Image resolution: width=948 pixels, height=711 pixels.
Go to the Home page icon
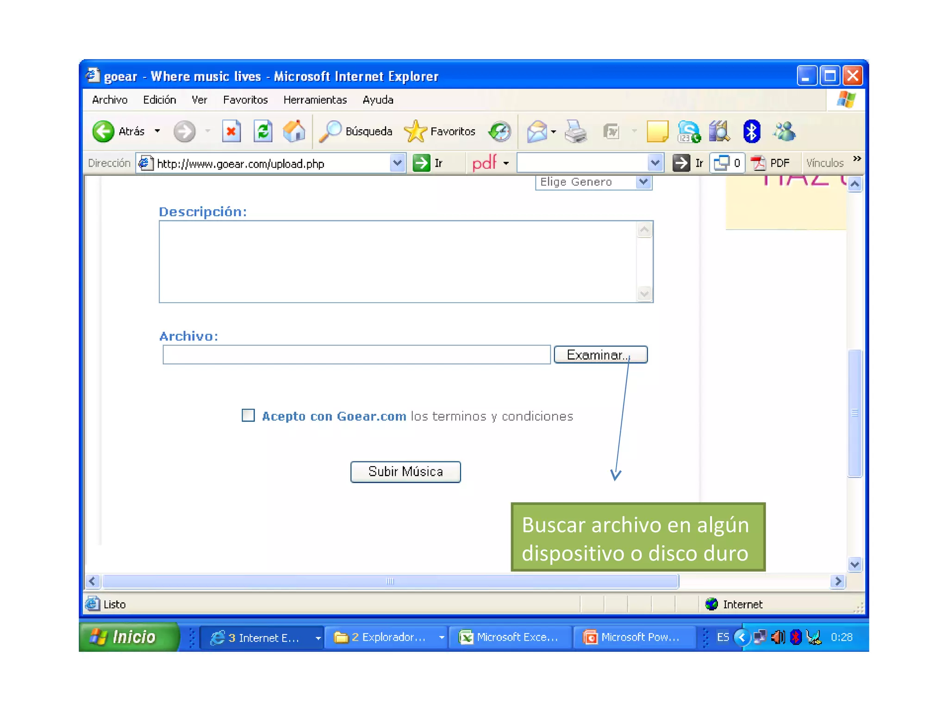click(294, 131)
